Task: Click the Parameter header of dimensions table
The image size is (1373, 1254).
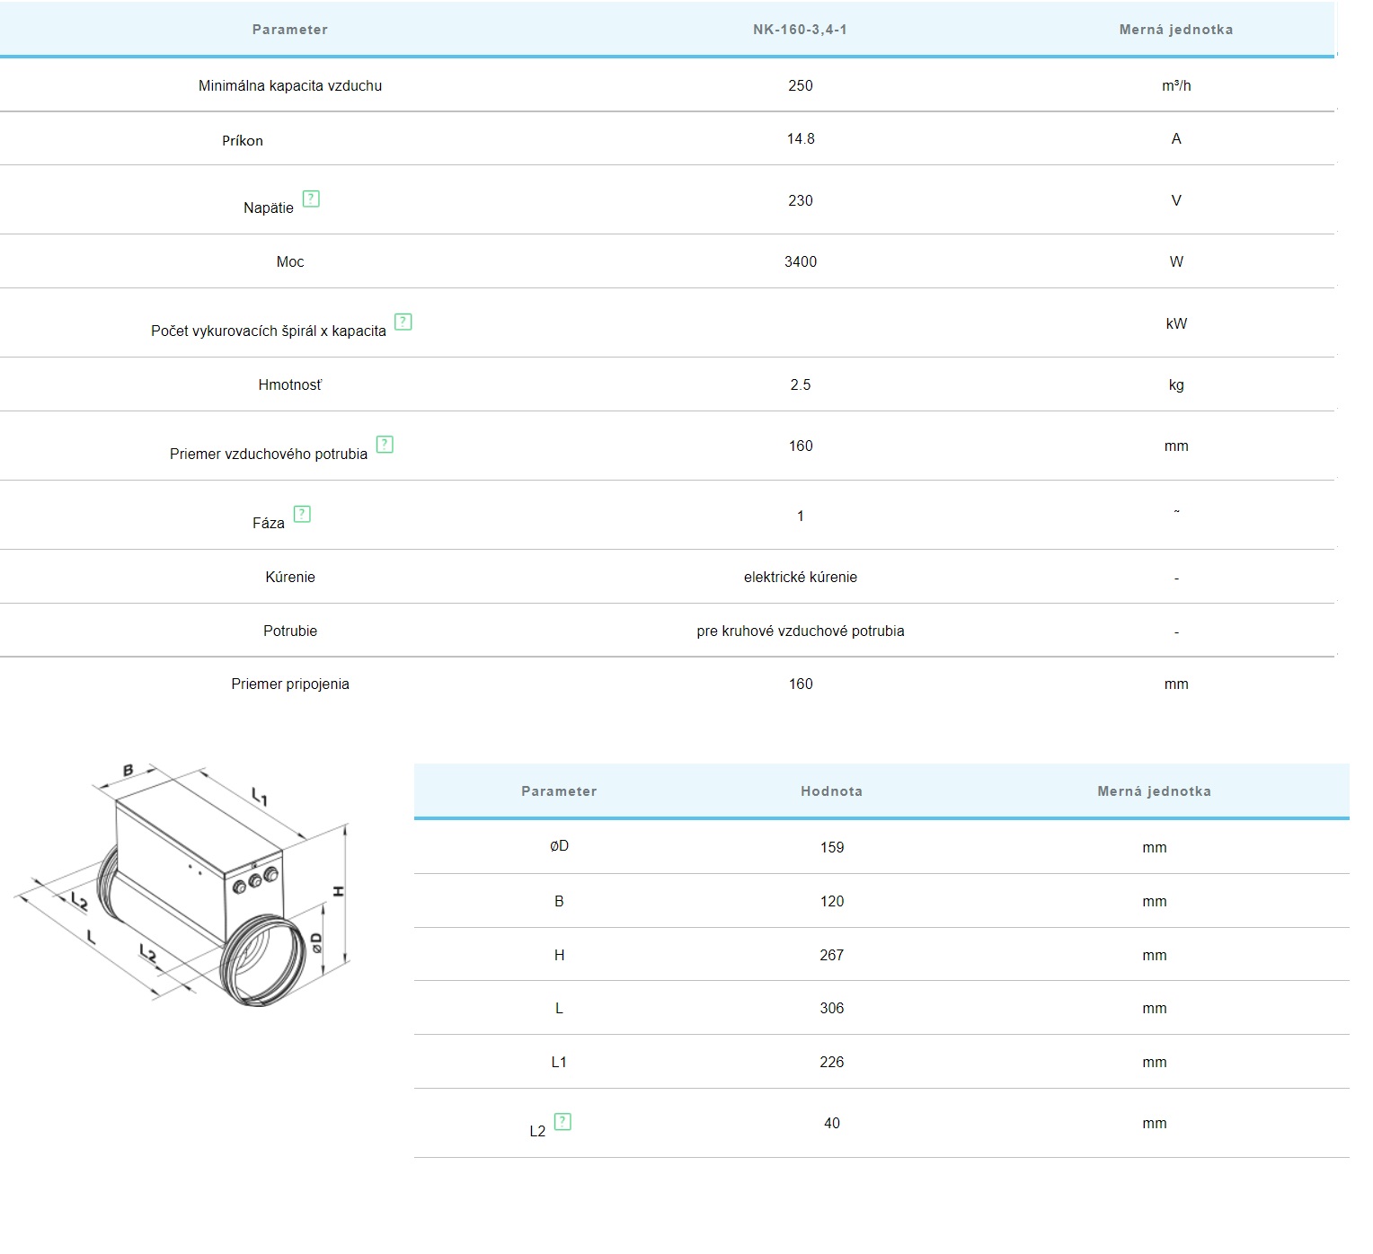Action: tap(559, 791)
